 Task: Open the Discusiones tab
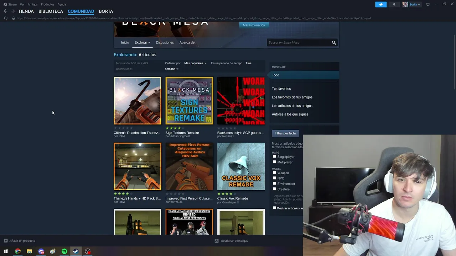[165, 42]
